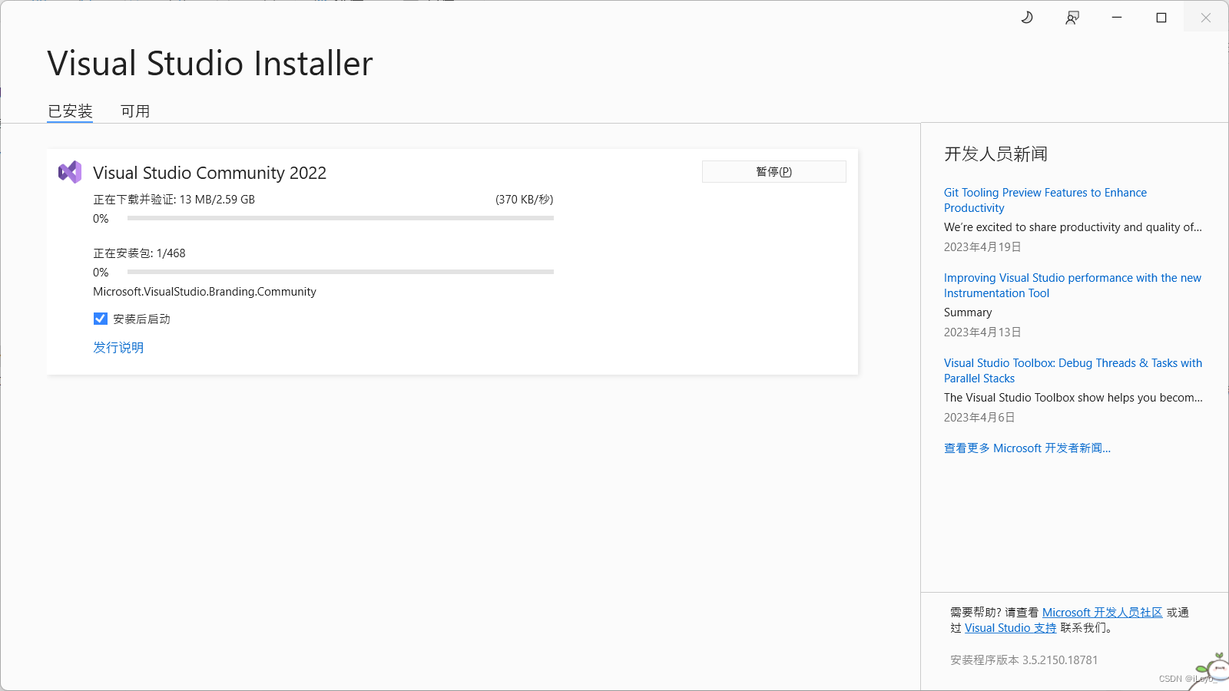Click the "Summary" news description text
Image resolution: width=1229 pixels, height=691 pixels.
(x=968, y=312)
